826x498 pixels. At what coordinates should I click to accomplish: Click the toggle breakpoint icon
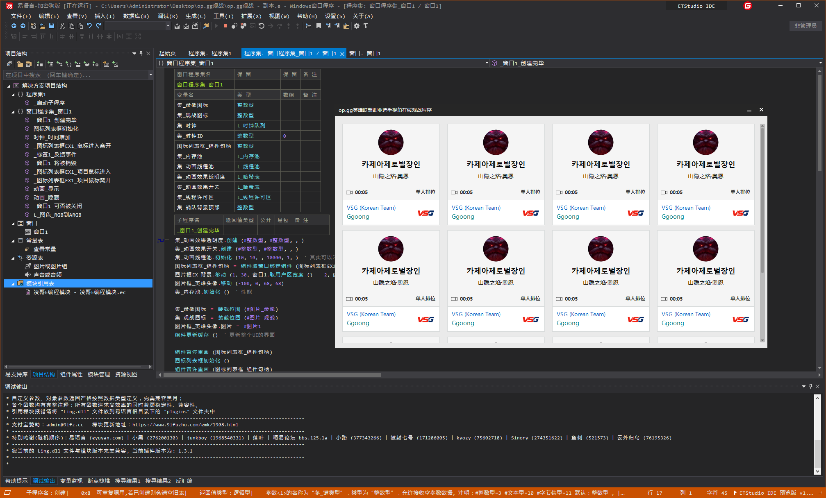234,26
